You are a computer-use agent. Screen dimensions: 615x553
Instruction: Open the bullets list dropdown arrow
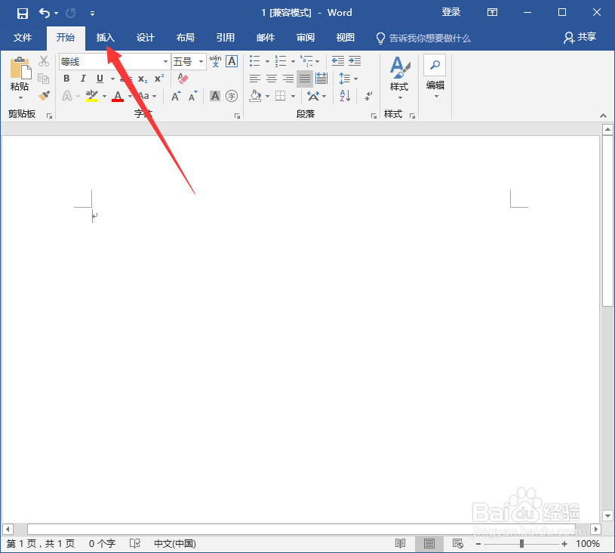point(267,61)
